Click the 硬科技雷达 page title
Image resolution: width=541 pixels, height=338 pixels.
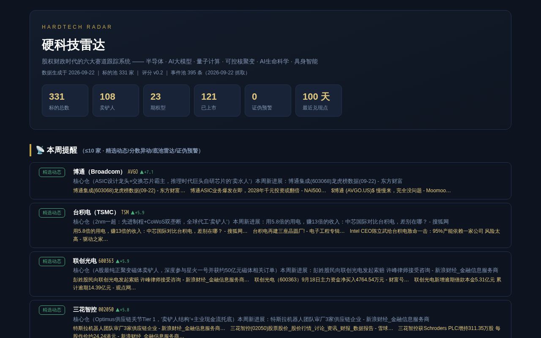[x=73, y=45]
